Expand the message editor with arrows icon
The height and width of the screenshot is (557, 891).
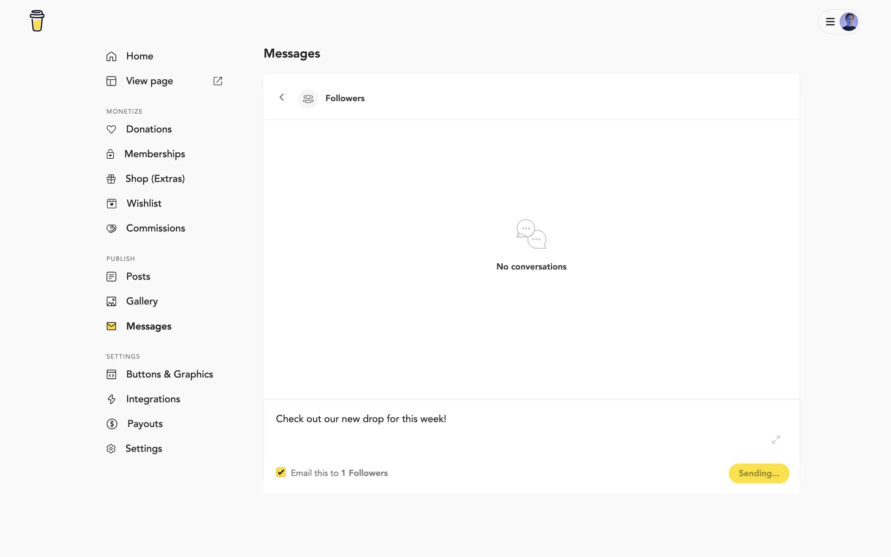click(776, 439)
